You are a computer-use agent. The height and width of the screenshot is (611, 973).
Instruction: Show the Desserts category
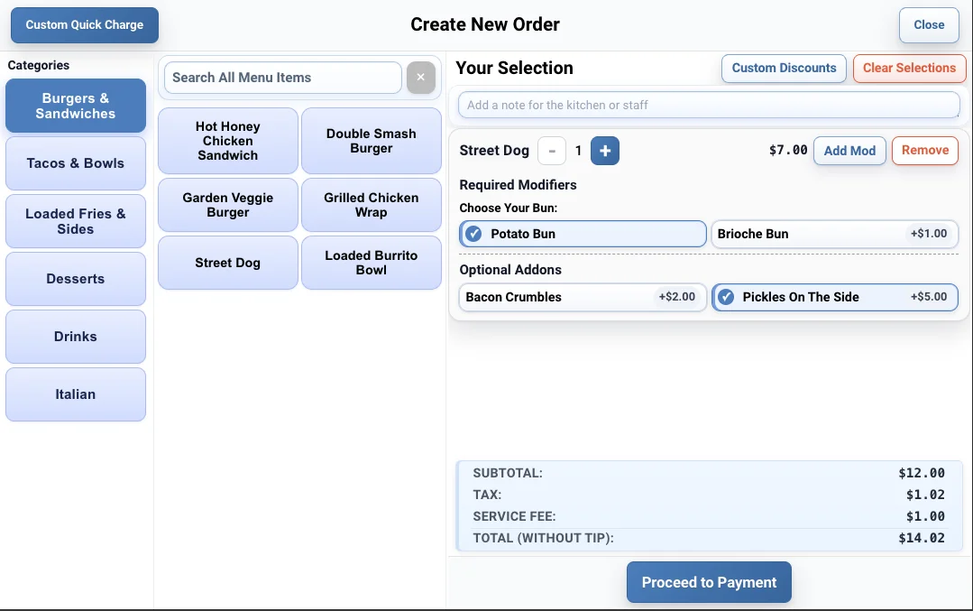click(76, 279)
